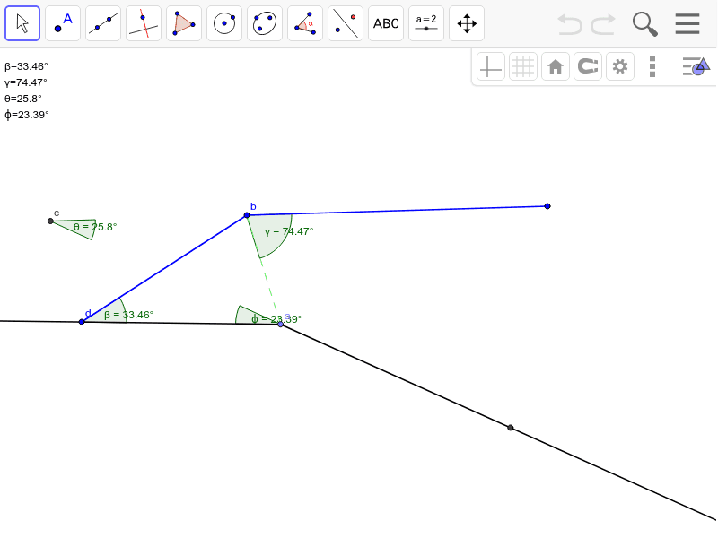718x538 pixels.
Task: Select the Move tool
Action: (22, 23)
